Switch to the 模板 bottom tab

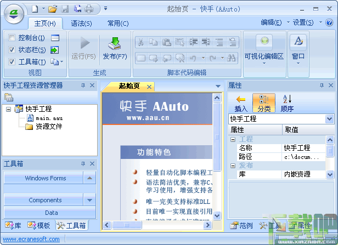38,226
